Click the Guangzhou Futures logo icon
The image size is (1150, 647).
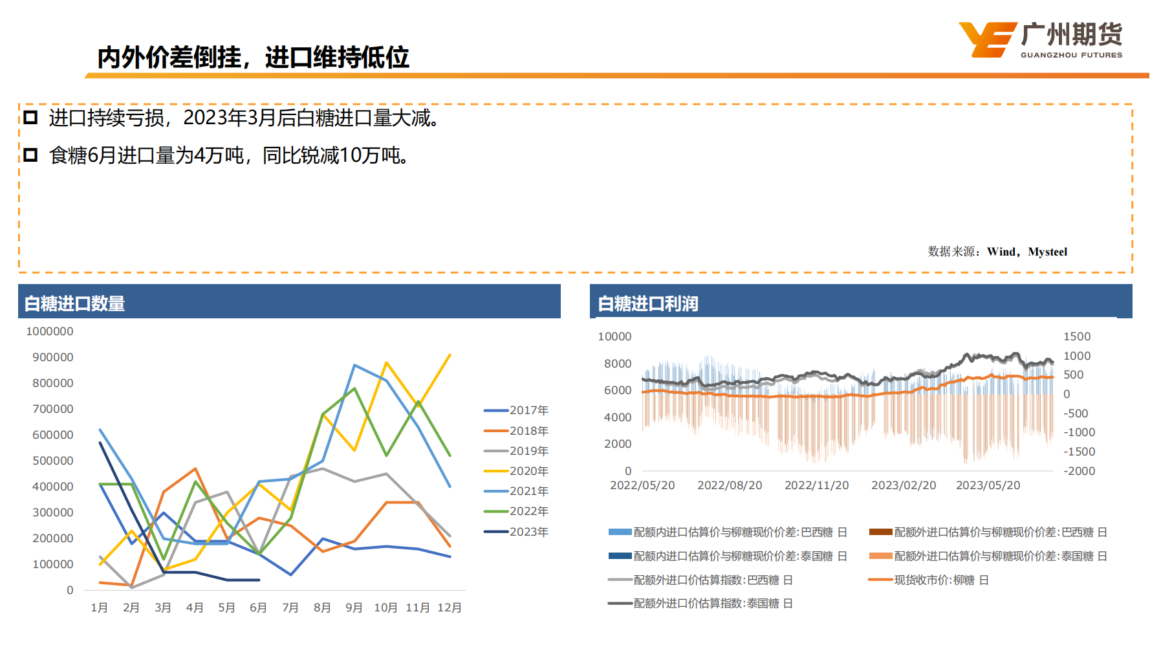point(986,39)
